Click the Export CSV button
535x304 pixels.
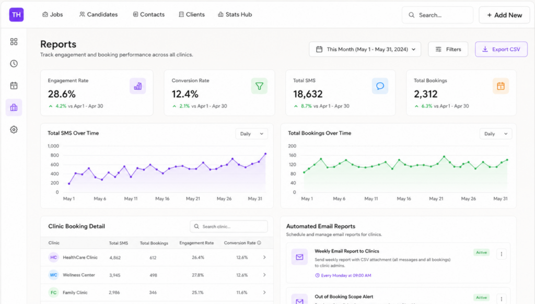[x=501, y=49]
